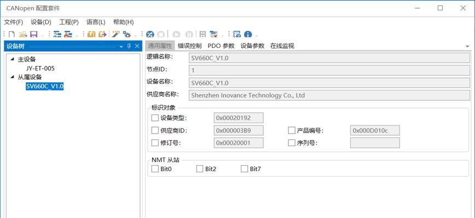Switch to the 设备参数 tab
475x218 pixels.
click(252, 46)
